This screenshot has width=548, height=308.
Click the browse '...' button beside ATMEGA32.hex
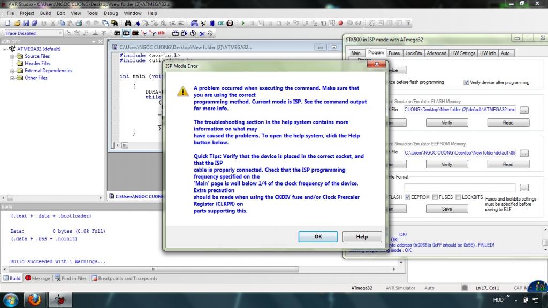coord(524,110)
